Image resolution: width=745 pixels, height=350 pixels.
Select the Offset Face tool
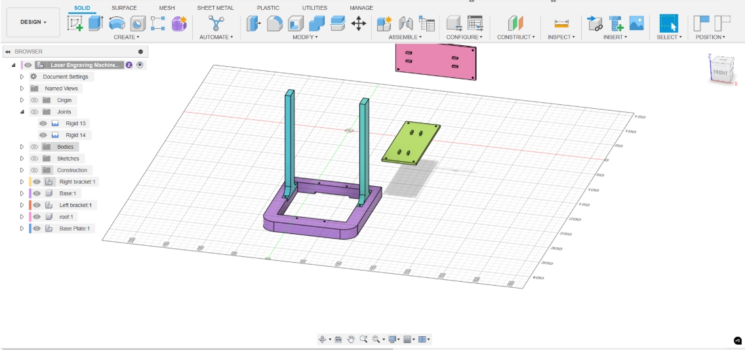(337, 24)
